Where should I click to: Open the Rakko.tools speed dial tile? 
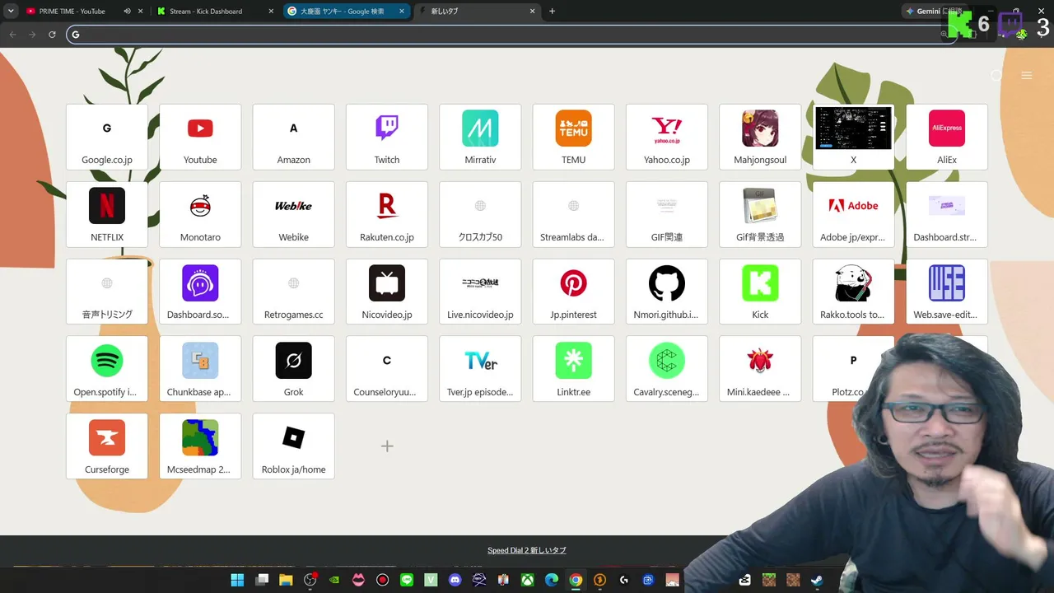tap(853, 292)
